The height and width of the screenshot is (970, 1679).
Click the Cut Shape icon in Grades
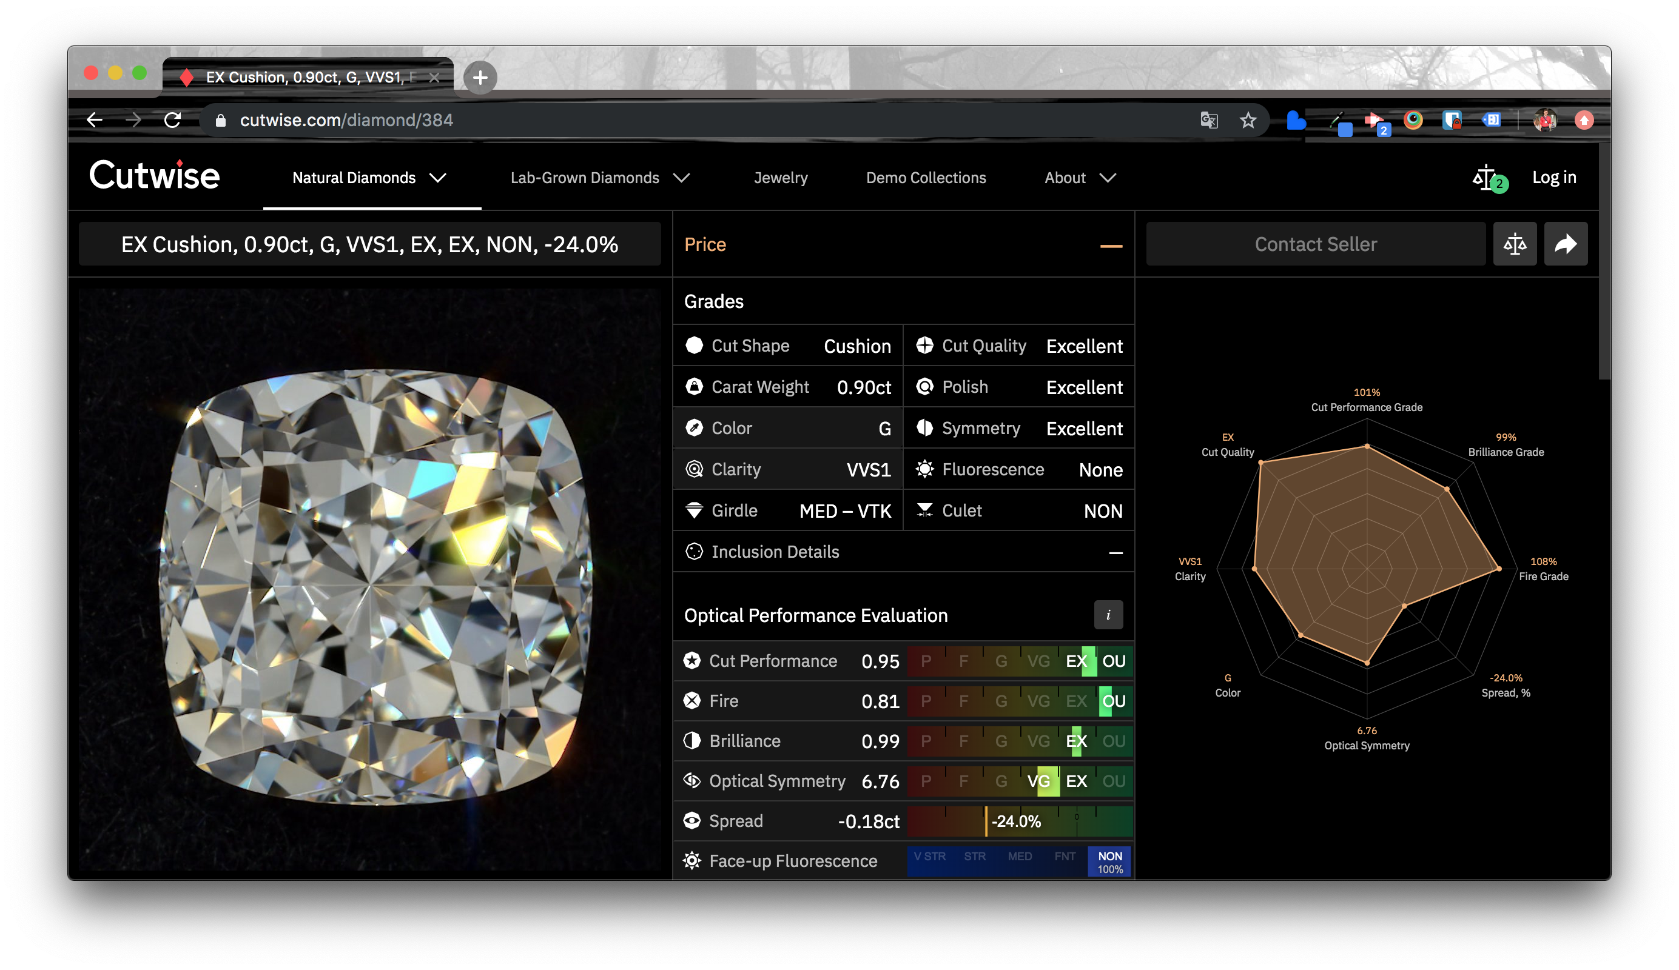coord(695,346)
